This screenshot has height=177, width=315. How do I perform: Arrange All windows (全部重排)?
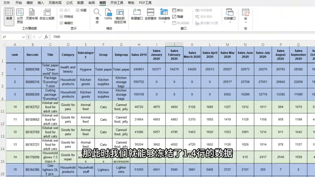[151, 14]
